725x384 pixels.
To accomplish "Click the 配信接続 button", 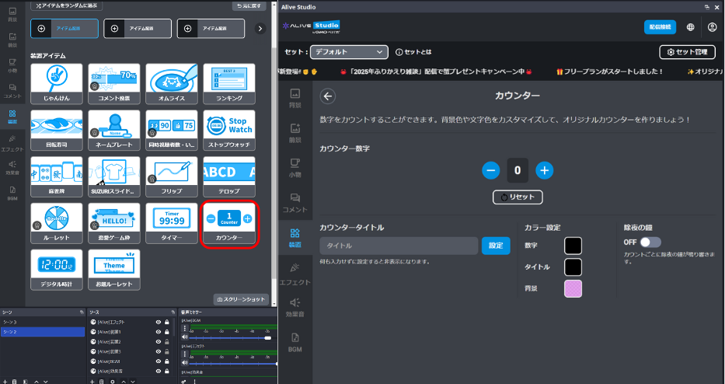I will tap(660, 27).
